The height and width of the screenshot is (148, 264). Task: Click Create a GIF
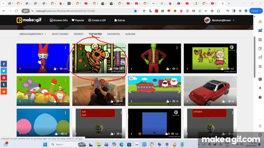[x=97, y=20]
